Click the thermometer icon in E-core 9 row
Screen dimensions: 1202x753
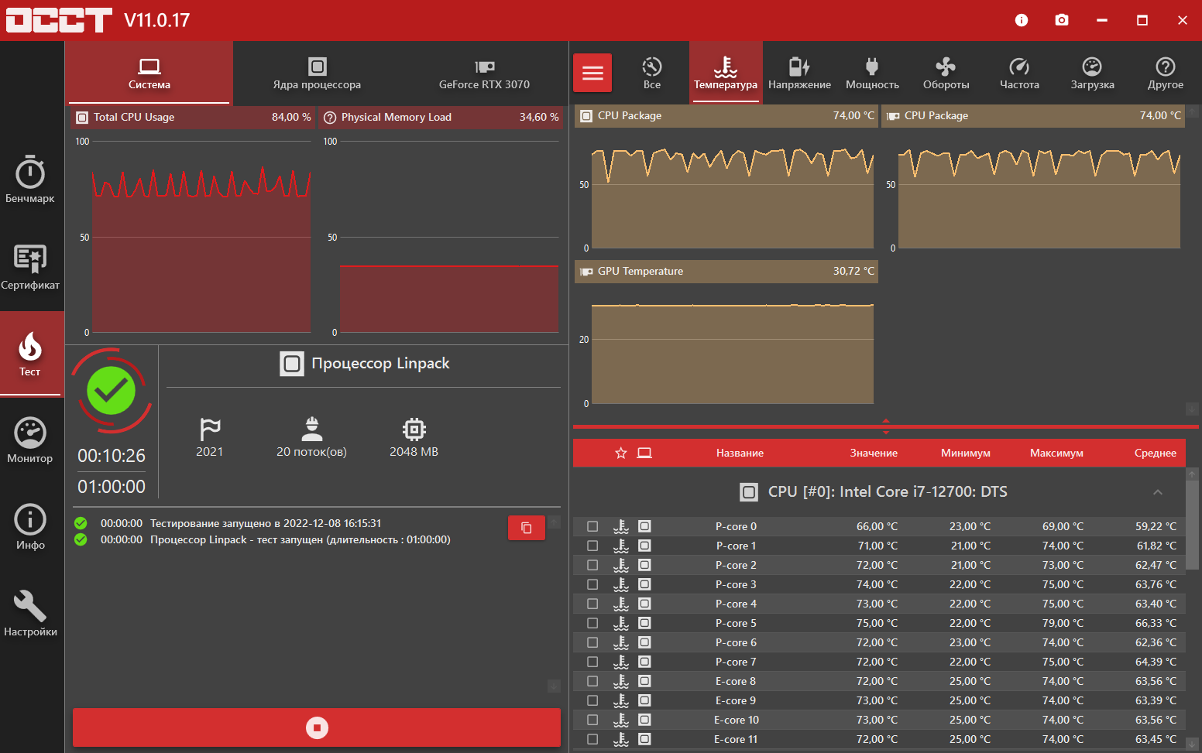(621, 700)
